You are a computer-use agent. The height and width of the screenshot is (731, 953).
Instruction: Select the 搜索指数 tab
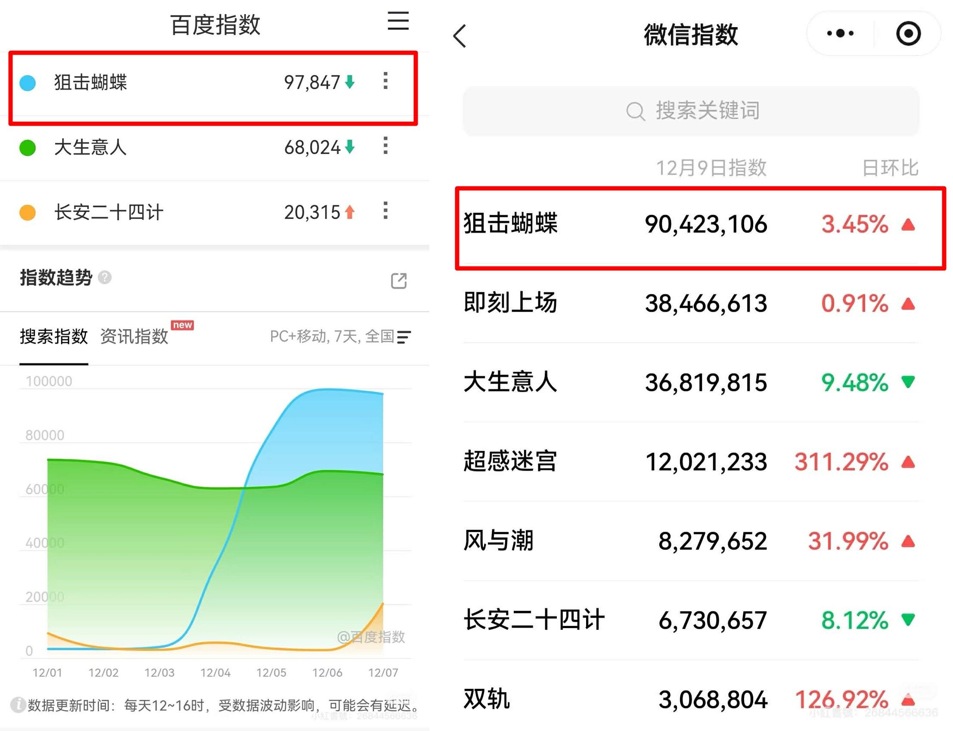[x=53, y=336]
